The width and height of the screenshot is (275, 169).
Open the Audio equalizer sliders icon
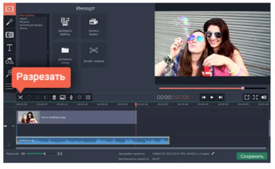[88, 97]
